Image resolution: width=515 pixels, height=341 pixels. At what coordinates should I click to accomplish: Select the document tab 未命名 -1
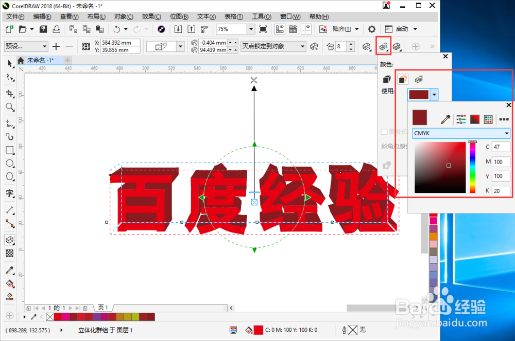click(x=40, y=60)
